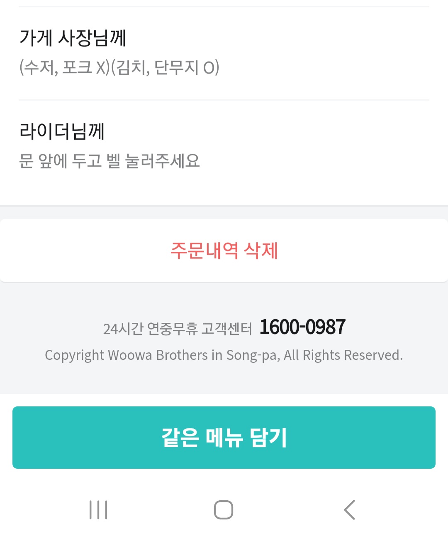Tap 주문내역 삭제 to delete order history
448x541 pixels.
224,251
